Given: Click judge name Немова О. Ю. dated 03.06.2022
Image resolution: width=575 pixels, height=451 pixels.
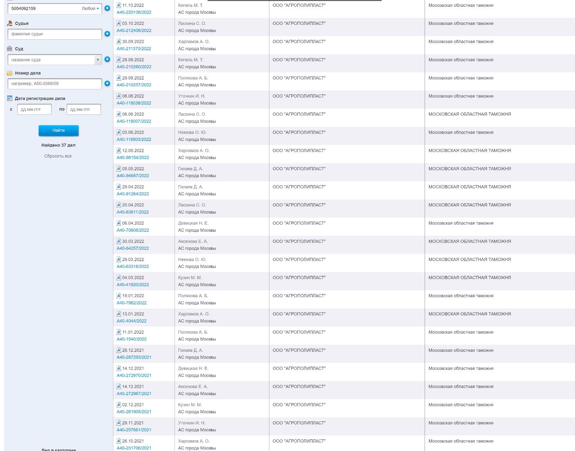Looking at the screenshot, I should pyautogui.click(x=192, y=132).
